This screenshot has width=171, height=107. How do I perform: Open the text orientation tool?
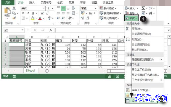70,18
